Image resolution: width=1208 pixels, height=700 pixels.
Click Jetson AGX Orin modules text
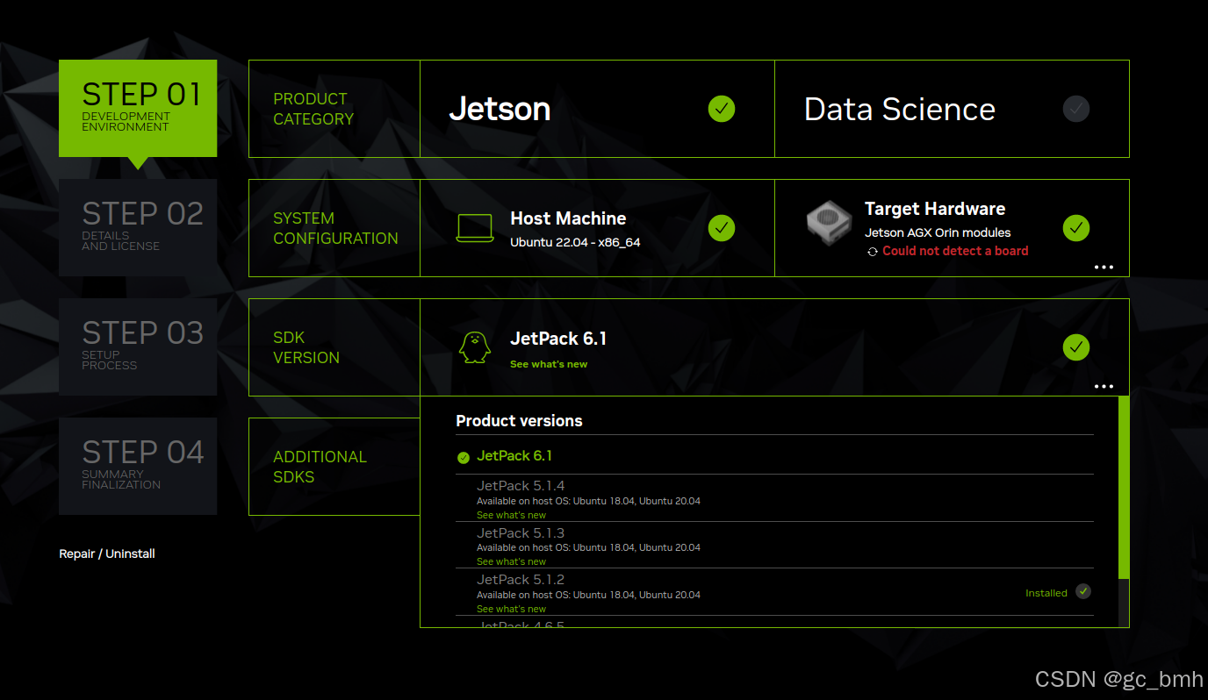tap(938, 232)
